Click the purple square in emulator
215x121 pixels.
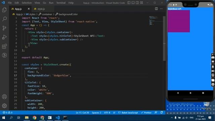pos(179,21)
